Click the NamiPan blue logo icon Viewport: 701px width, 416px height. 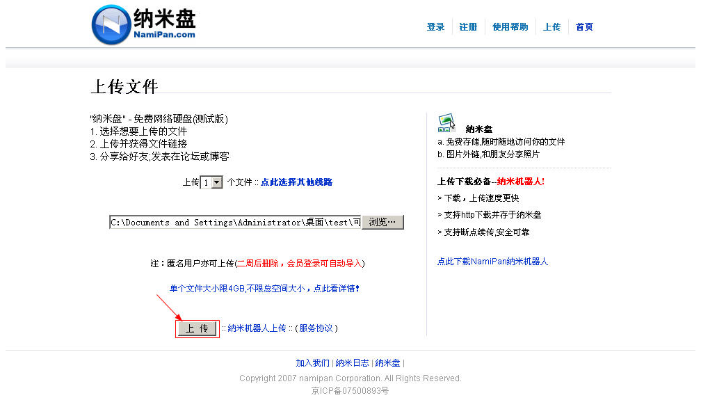(x=111, y=25)
